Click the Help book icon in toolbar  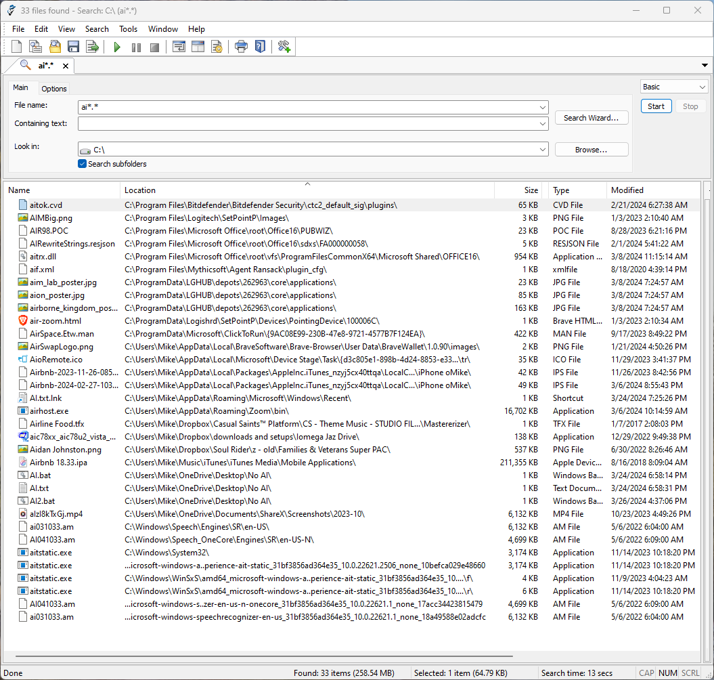tap(260, 47)
